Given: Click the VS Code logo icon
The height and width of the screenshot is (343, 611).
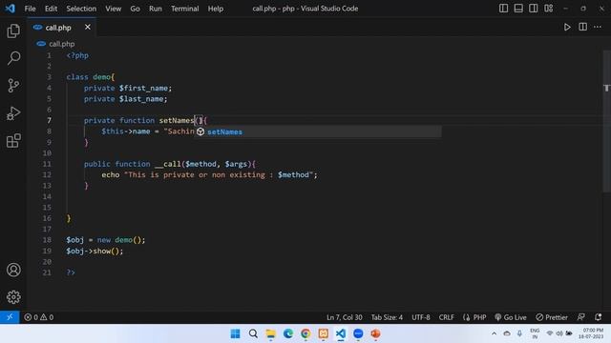Looking at the screenshot, I should pos(10,9).
